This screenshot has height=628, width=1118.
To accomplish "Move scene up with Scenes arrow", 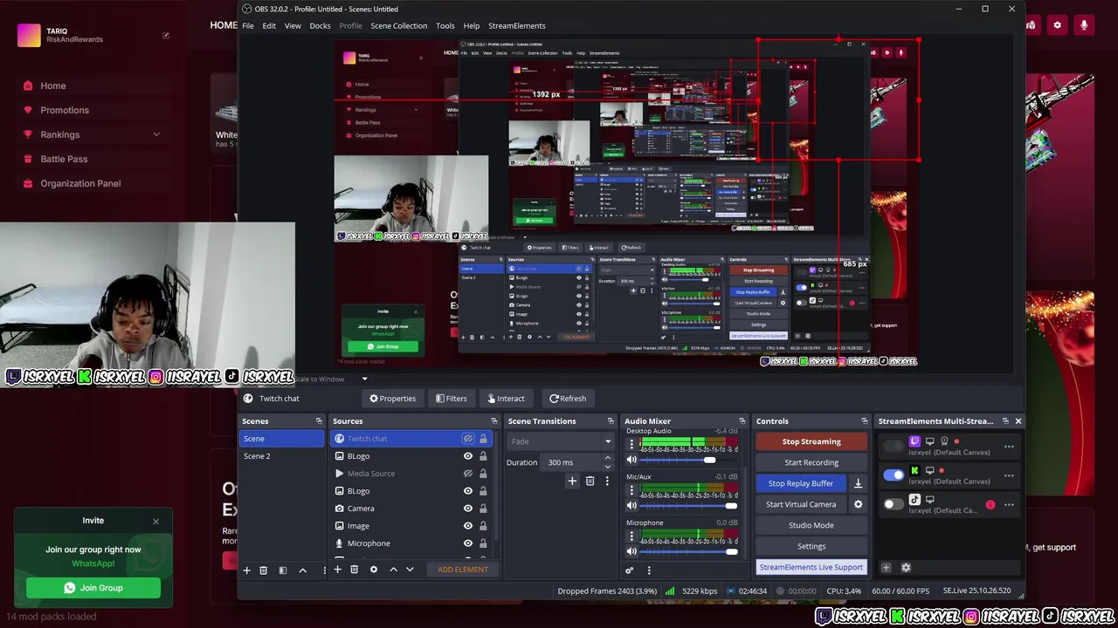I will click(302, 570).
